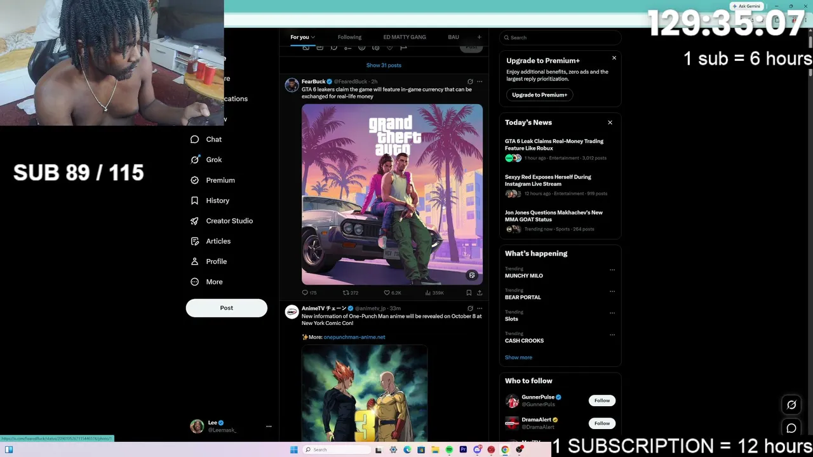Open File Explorer from the taskbar

tap(435, 450)
